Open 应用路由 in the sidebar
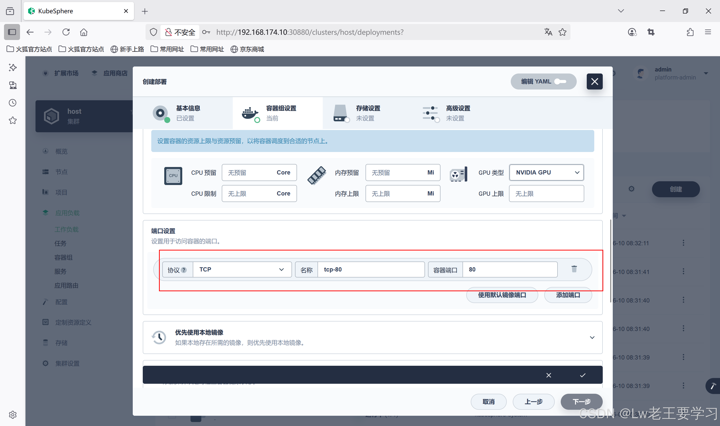Viewport: 720px width, 426px height. [66, 286]
